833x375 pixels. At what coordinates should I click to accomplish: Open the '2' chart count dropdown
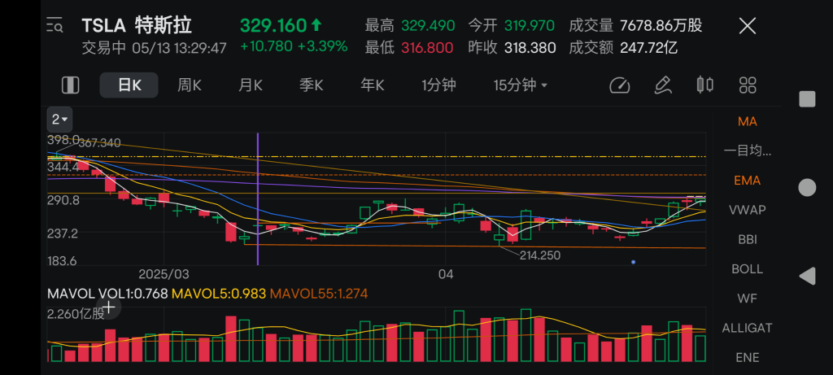(59, 120)
